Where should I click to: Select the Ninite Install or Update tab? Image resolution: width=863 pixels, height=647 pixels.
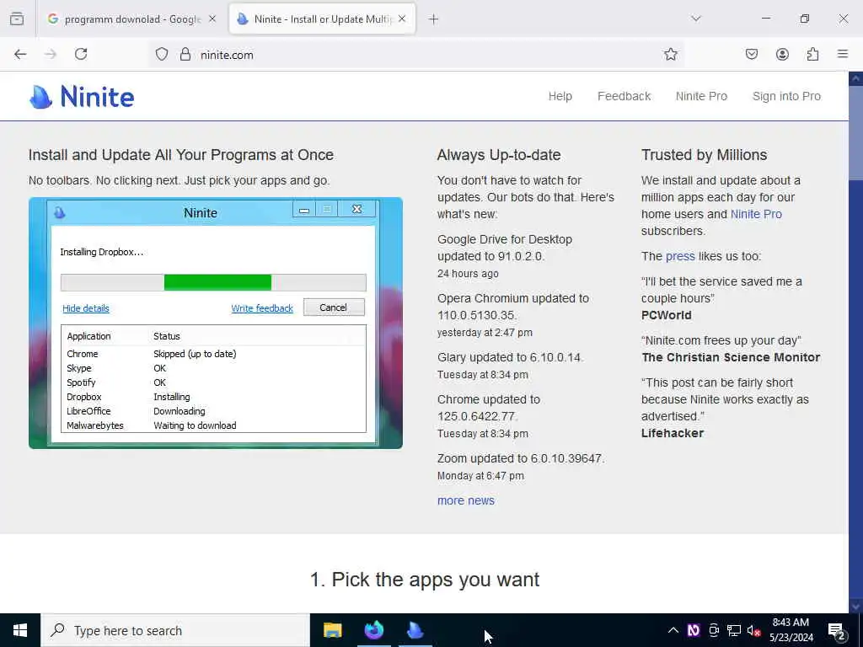pyautogui.click(x=322, y=19)
